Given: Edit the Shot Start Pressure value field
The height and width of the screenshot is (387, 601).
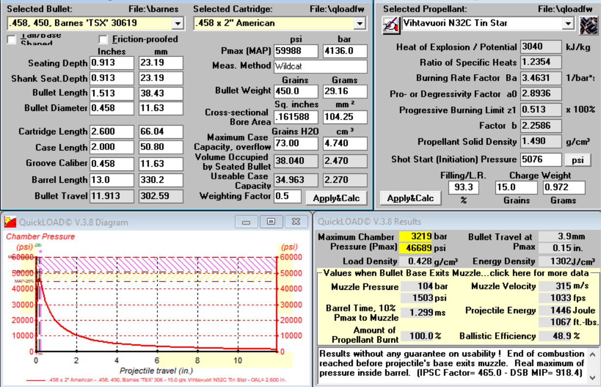Looking at the screenshot, I should [541, 160].
